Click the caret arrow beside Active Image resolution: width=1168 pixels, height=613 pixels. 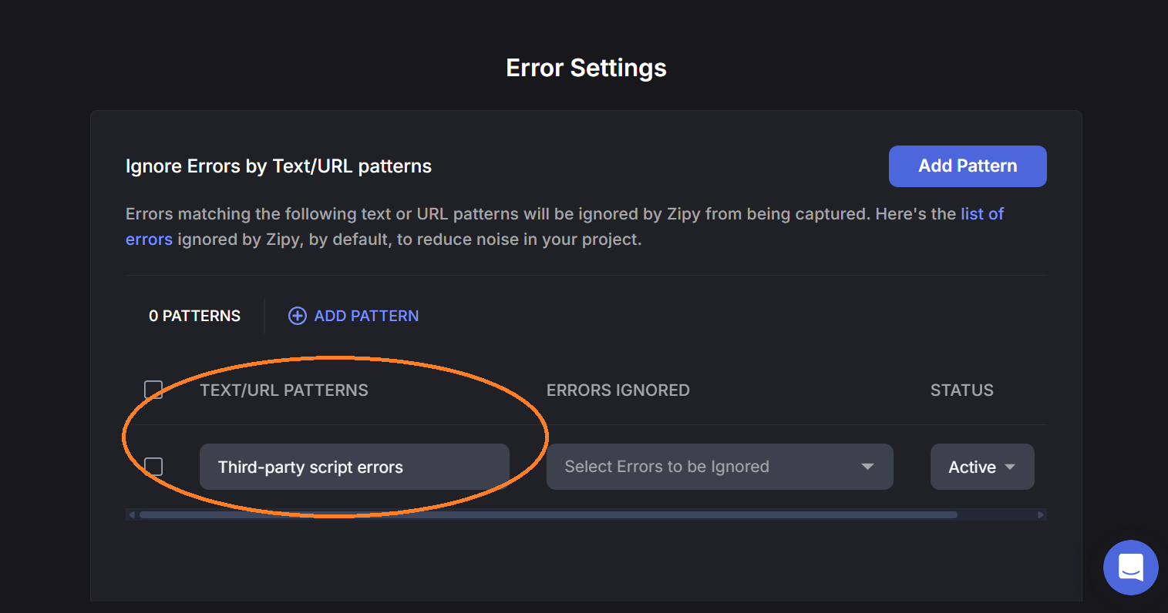1010,467
